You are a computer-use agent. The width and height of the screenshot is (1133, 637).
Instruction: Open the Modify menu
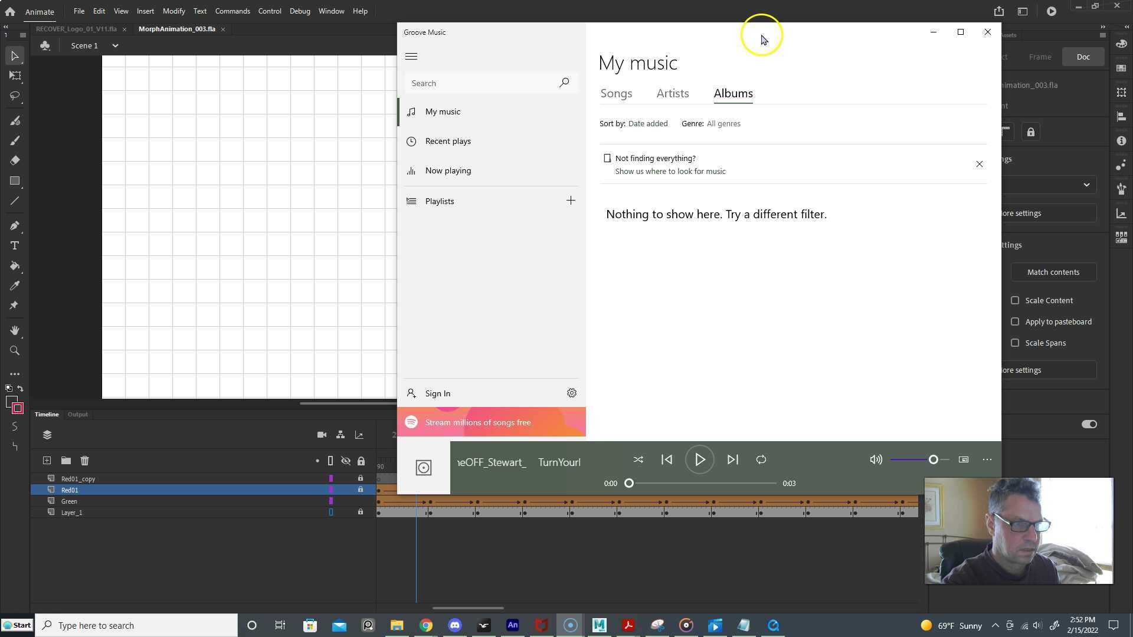click(x=173, y=11)
